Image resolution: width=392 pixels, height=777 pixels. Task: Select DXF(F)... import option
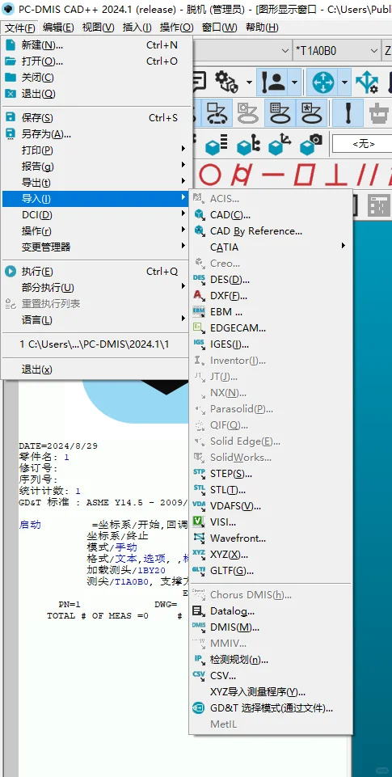click(271, 296)
